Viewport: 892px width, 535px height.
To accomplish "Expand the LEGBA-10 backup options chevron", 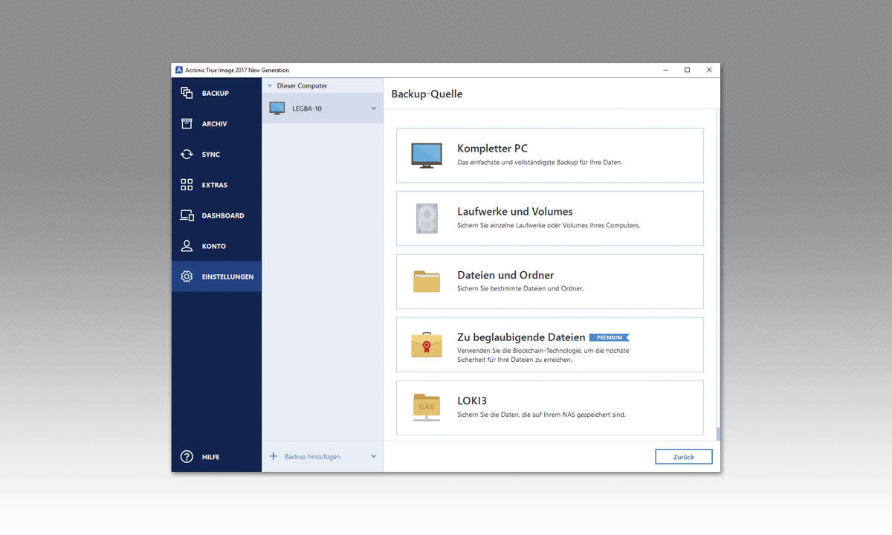I will [x=374, y=108].
